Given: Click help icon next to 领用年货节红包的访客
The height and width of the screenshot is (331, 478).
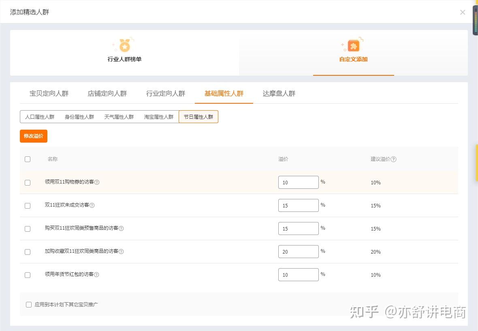Looking at the screenshot, I should [96, 275].
